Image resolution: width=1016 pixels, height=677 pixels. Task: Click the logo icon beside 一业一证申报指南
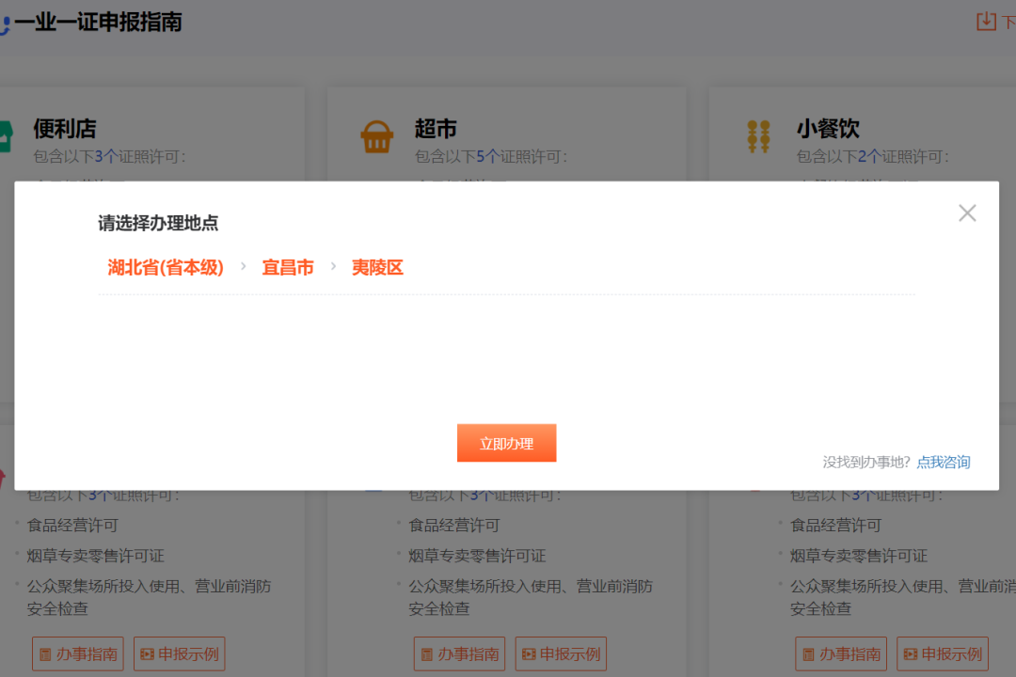coord(4,24)
